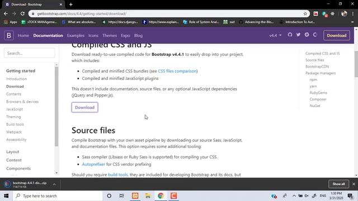Open Contents in sidebar

coord(13,94)
